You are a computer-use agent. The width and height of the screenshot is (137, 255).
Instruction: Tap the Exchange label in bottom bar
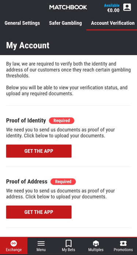point(14,249)
